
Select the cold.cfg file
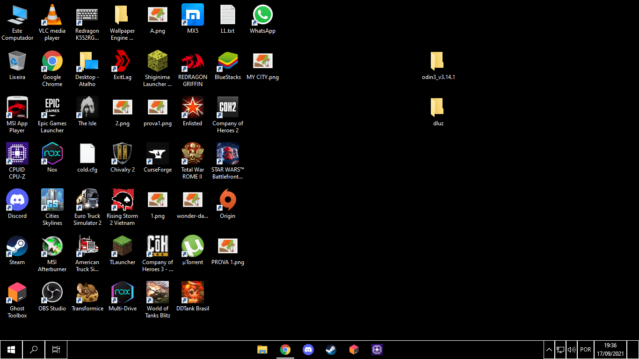tap(87, 158)
